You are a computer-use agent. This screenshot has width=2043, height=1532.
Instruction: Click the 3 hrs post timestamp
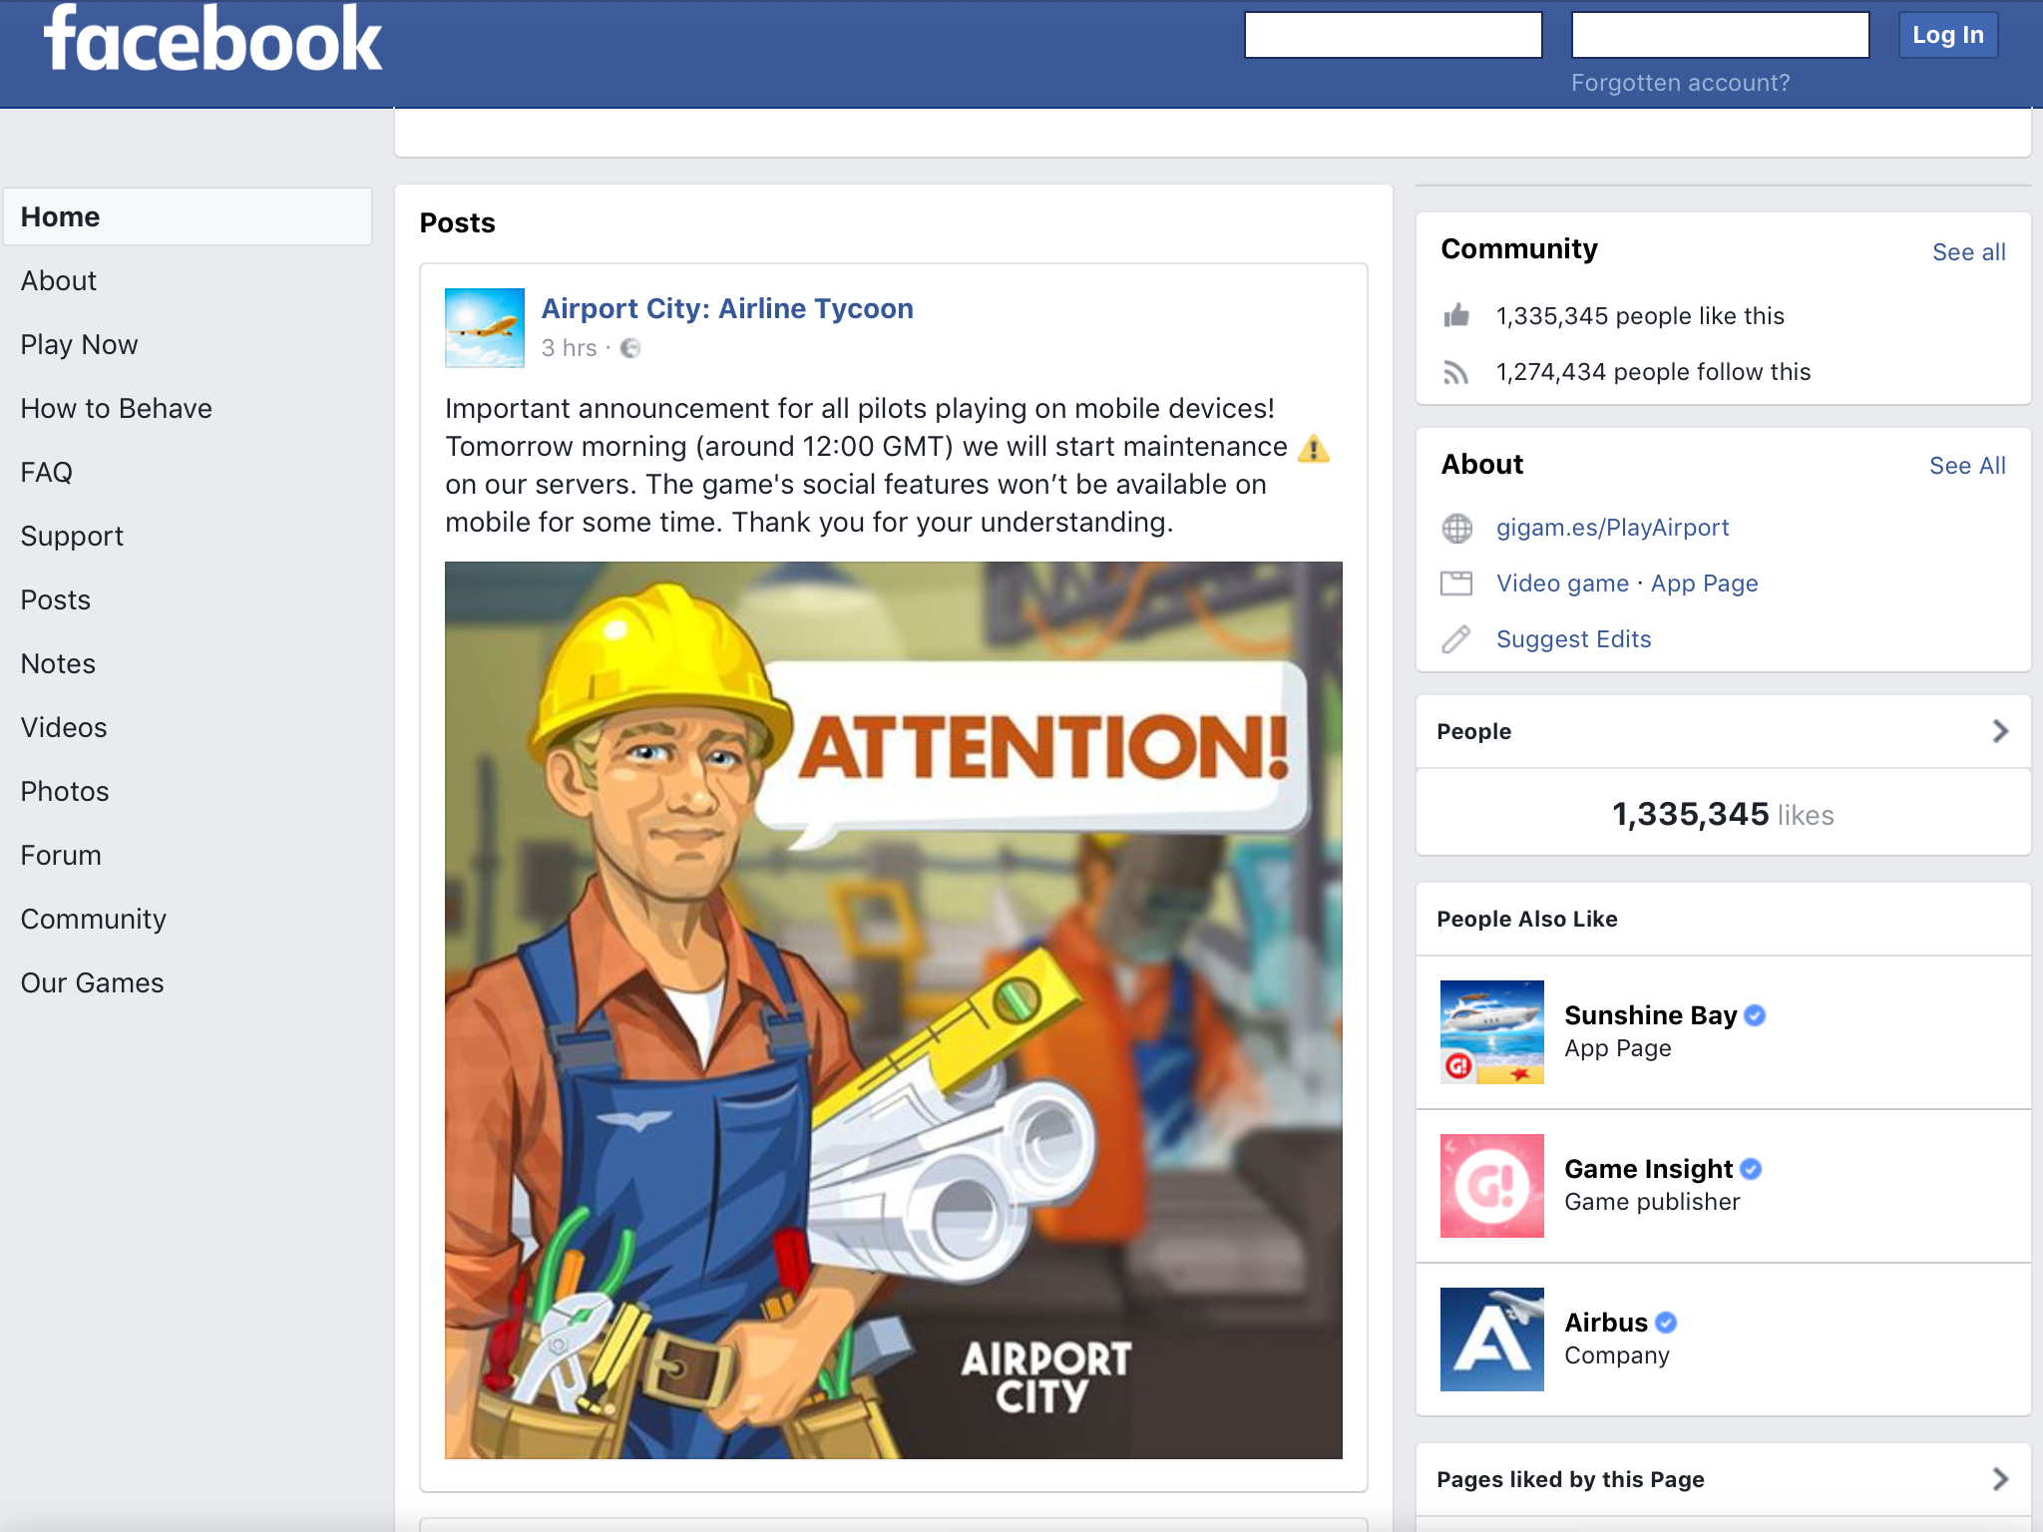pyautogui.click(x=569, y=348)
